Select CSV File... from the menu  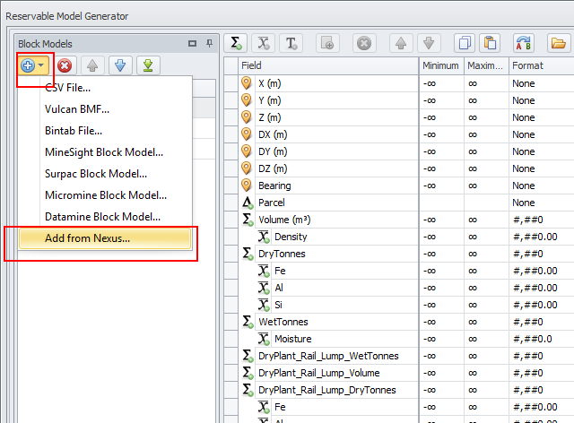67,87
